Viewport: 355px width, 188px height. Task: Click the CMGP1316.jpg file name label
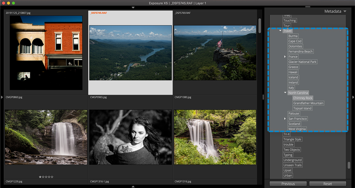pyautogui.click(x=183, y=181)
